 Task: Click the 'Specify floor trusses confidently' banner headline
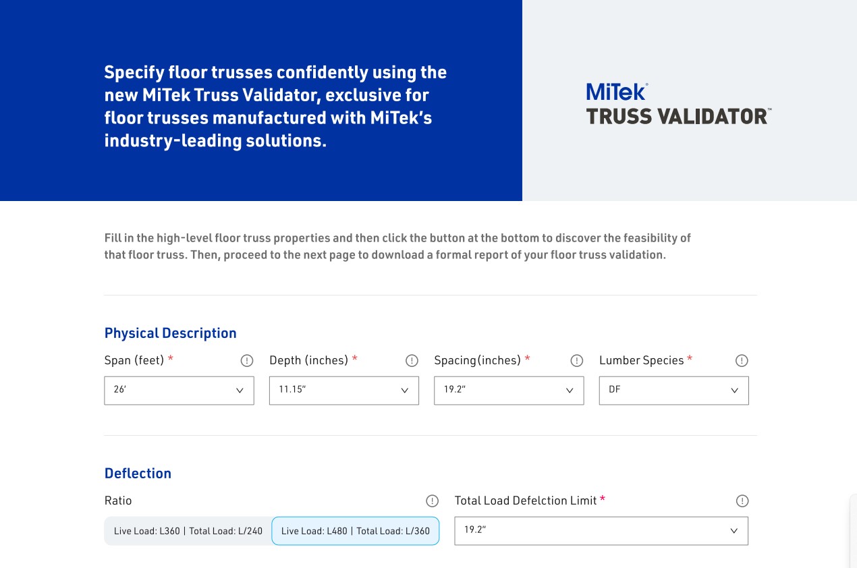[x=275, y=107]
